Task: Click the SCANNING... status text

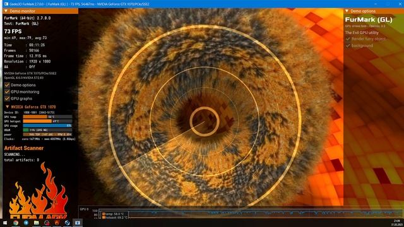Action: pyautogui.click(x=15, y=154)
